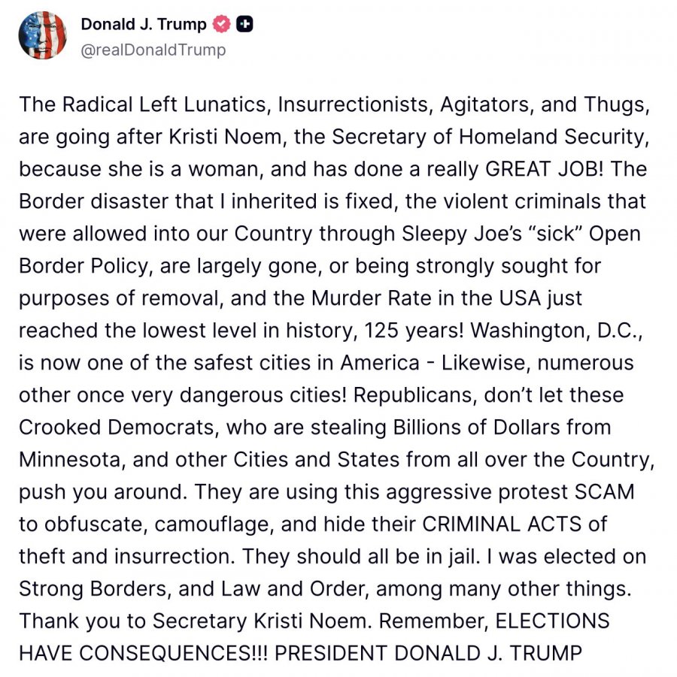
Task: Click the words "Sleepy Joe's"
Action: click(462, 234)
